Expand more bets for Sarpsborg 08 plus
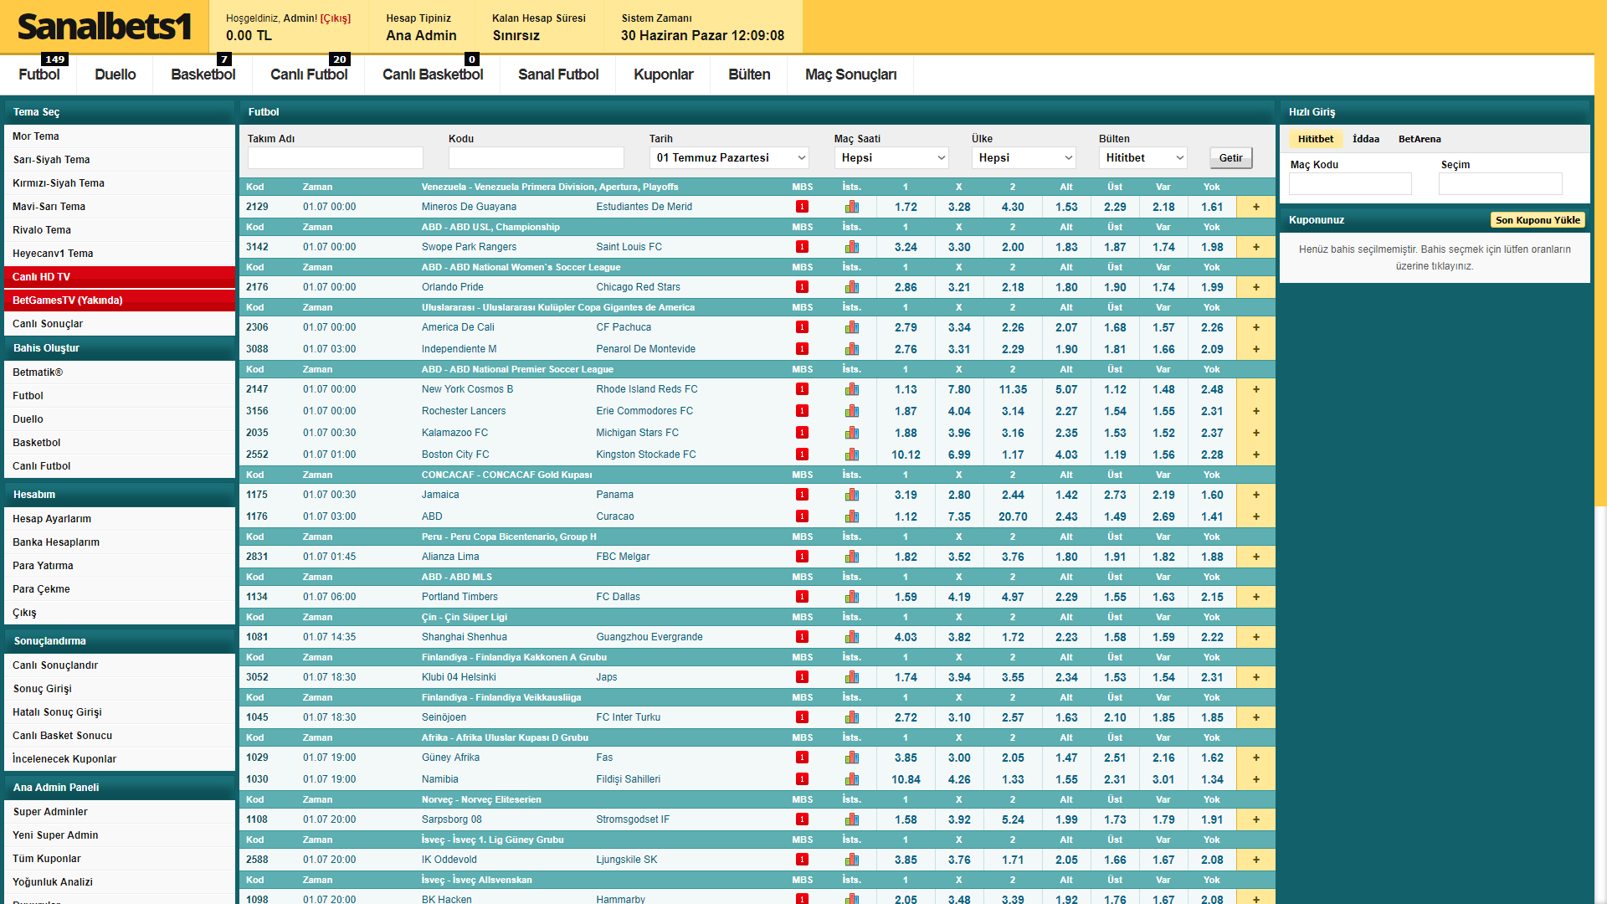 click(x=1255, y=819)
